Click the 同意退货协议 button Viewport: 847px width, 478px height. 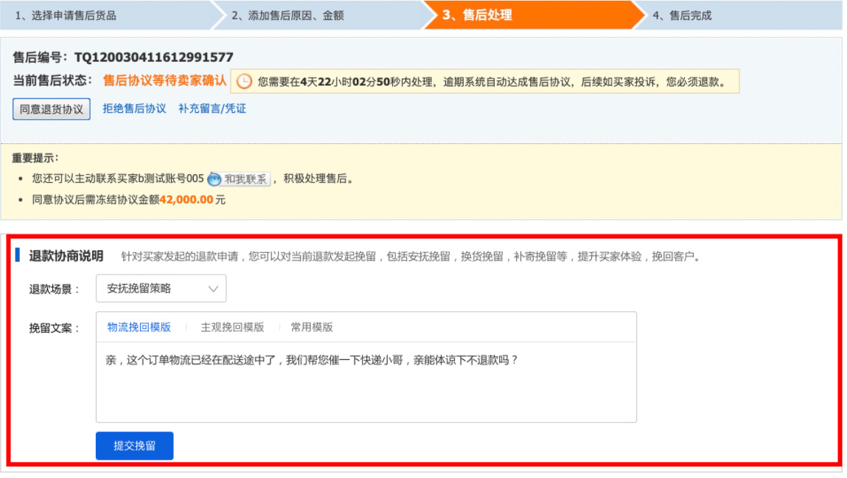(x=52, y=109)
